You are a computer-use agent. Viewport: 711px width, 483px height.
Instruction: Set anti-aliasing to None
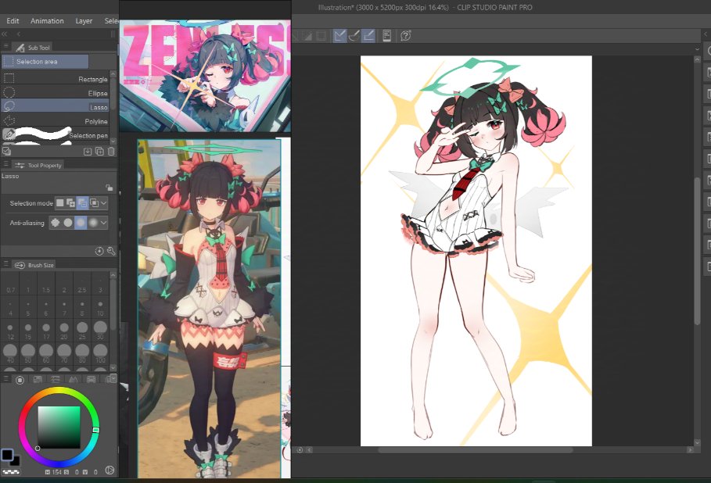(56, 223)
